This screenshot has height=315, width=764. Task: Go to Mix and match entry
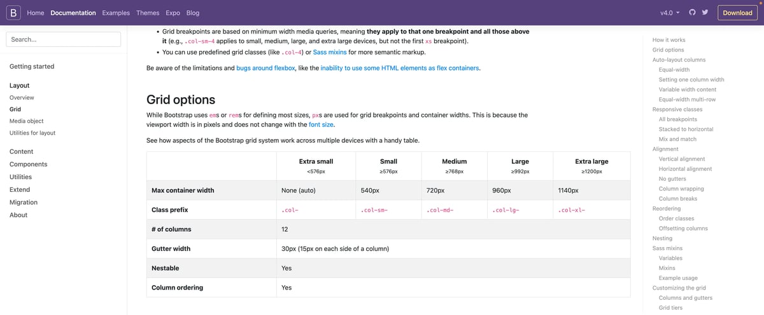tap(677, 139)
